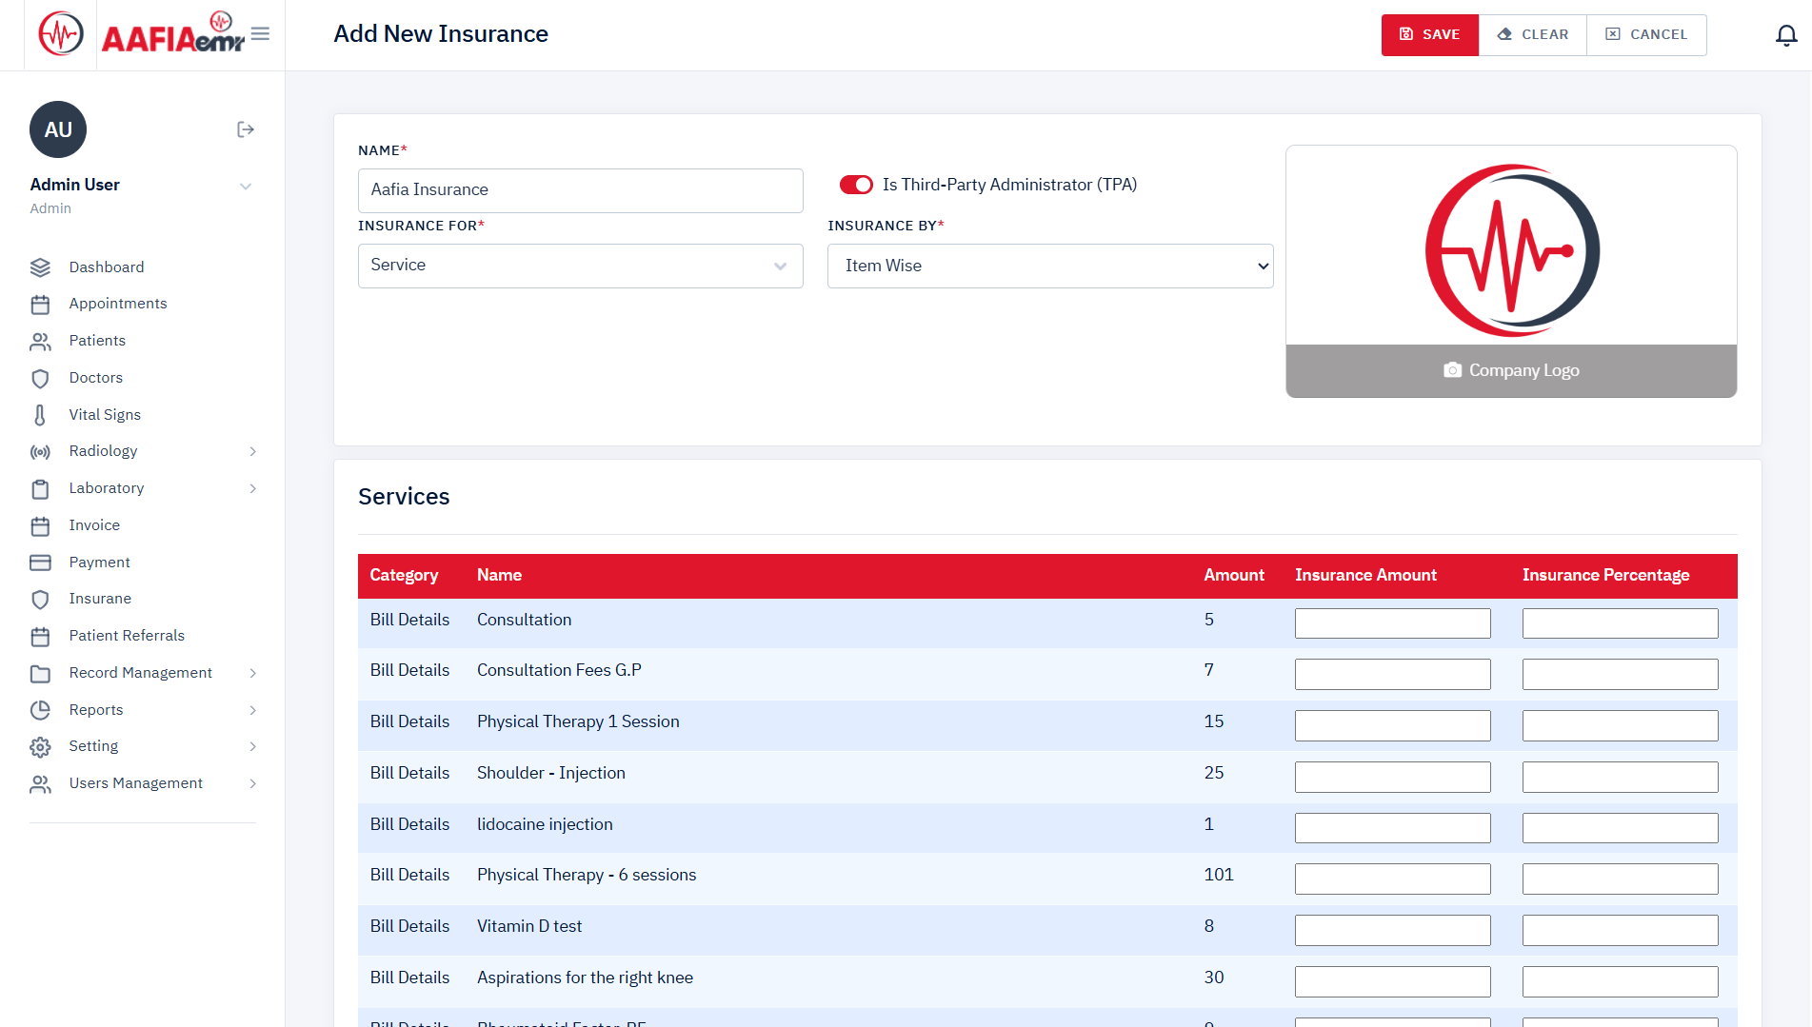
Task: Open the Insurance By Item Wise dropdown
Action: pyautogui.click(x=1049, y=266)
